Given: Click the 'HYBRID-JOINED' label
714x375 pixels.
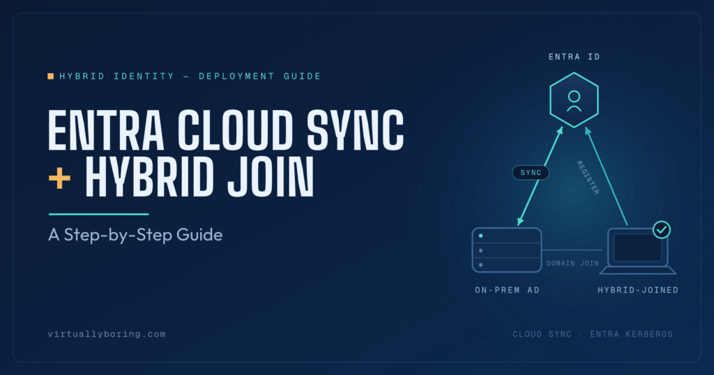Looking at the screenshot, I should click(x=638, y=290).
